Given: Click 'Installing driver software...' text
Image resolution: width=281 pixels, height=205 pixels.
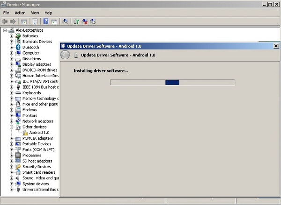Looking at the screenshot, I should point(101,71).
